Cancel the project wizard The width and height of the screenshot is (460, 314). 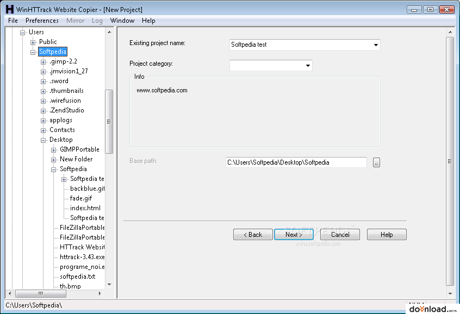[340, 235]
